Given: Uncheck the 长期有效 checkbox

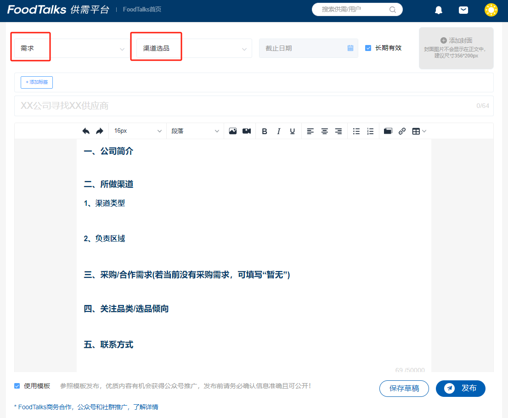Looking at the screenshot, I should pyautogui.click(x=368, y=48).
